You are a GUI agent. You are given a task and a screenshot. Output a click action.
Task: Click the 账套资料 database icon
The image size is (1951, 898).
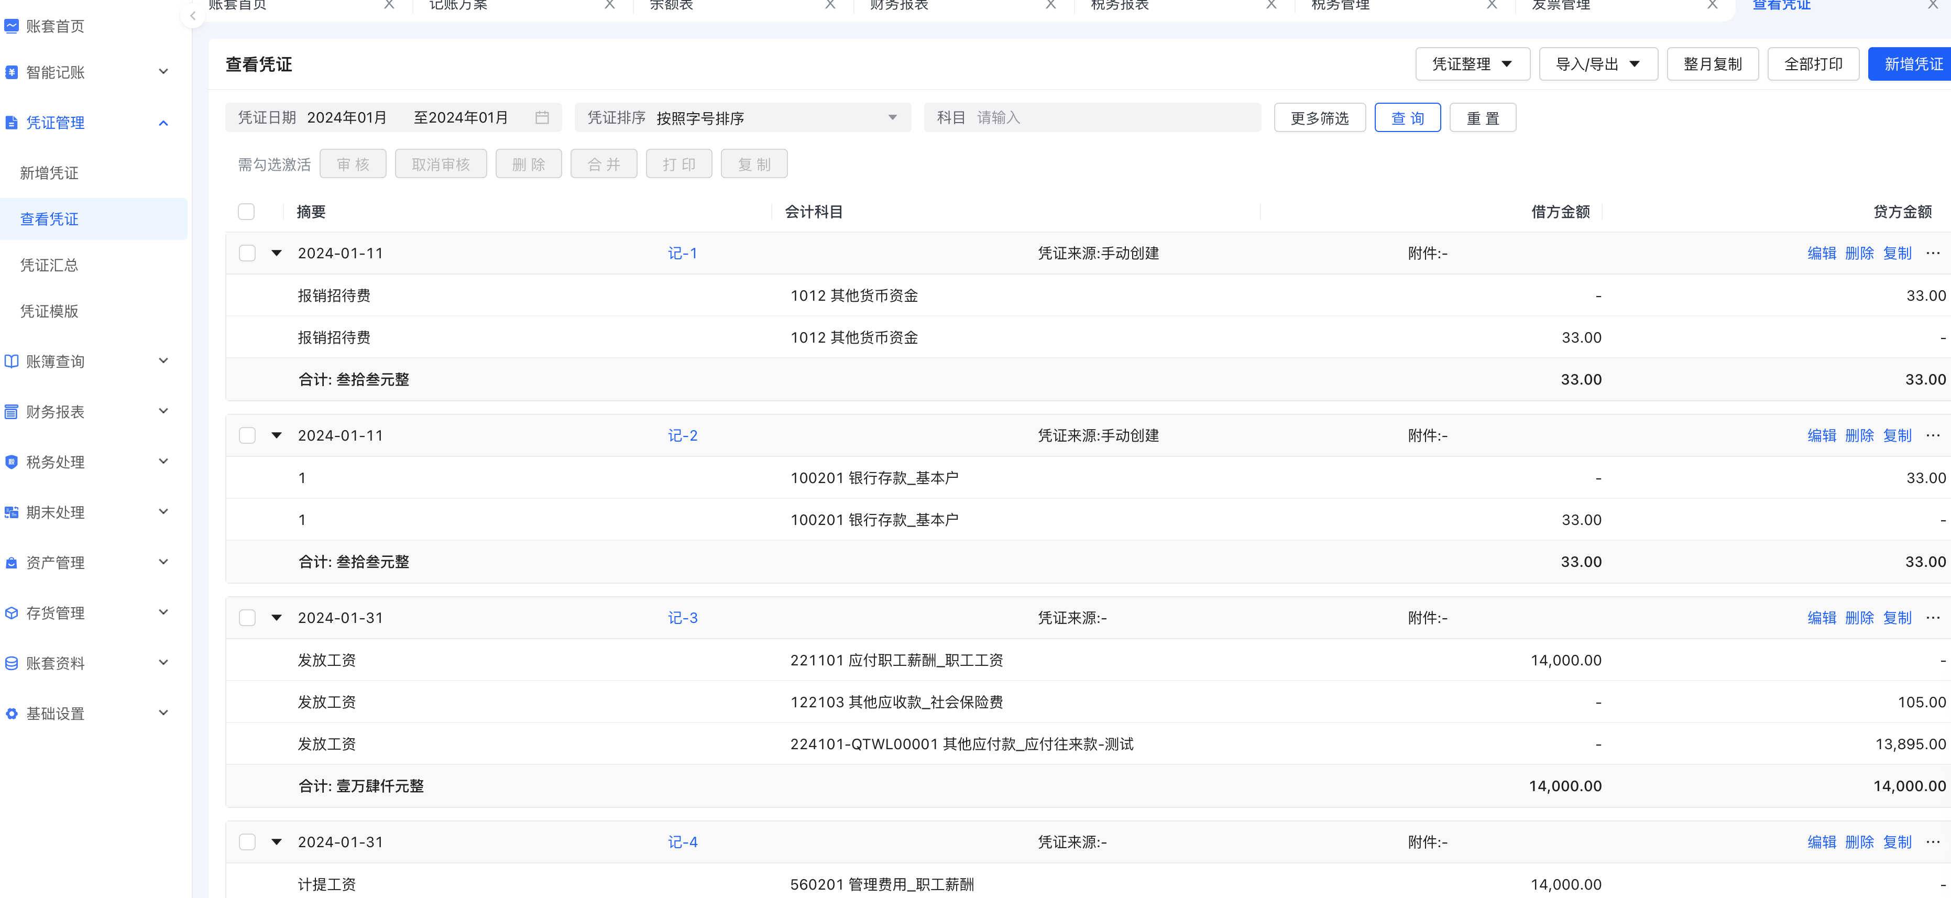click(x=12, y=663)
